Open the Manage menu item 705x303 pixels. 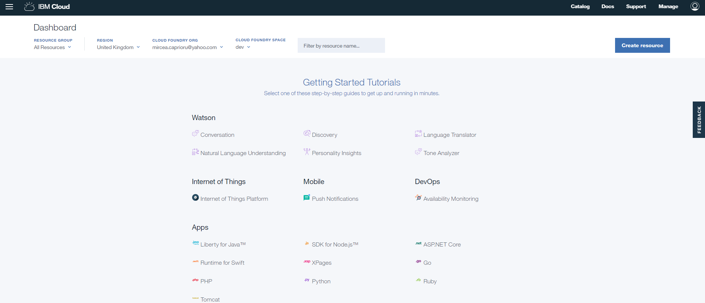tap(668, 6)
